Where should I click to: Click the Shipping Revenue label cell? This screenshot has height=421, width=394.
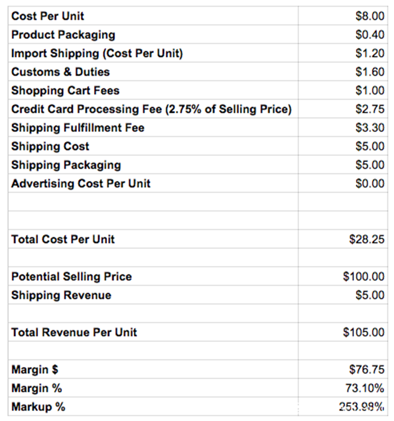pos(61,295)
